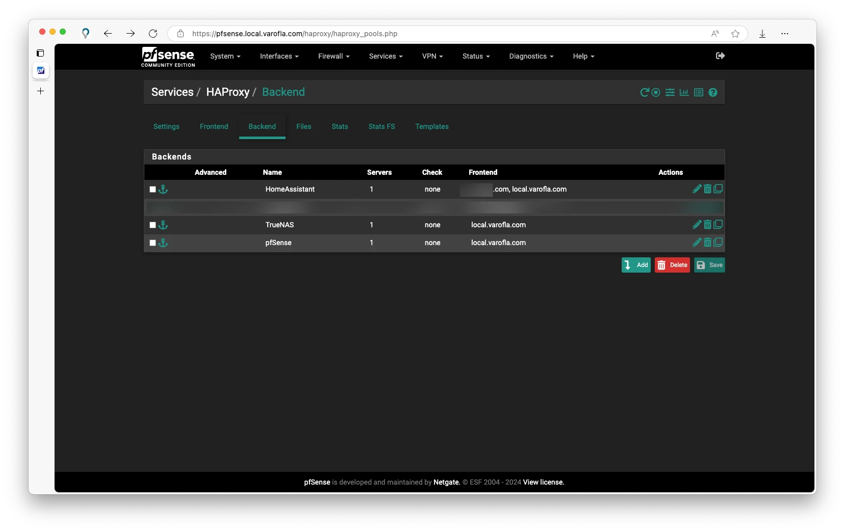Click the anchor icon on the TrueNAS row
Image resolution: width=845 pixels, height=532 pixels.
coord(163,225)
